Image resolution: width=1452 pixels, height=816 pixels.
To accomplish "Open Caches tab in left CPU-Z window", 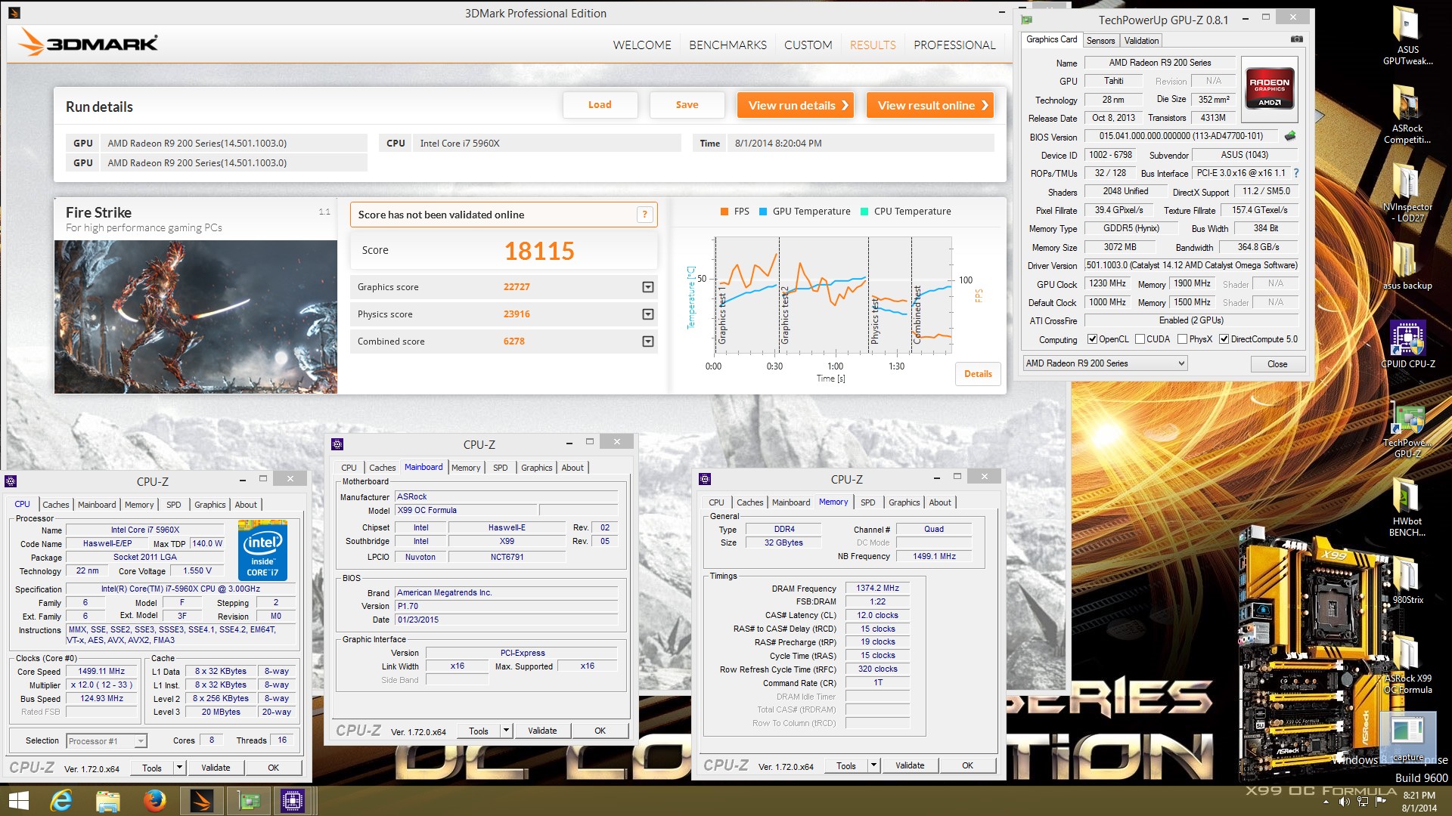I will [x=55, y=505].
